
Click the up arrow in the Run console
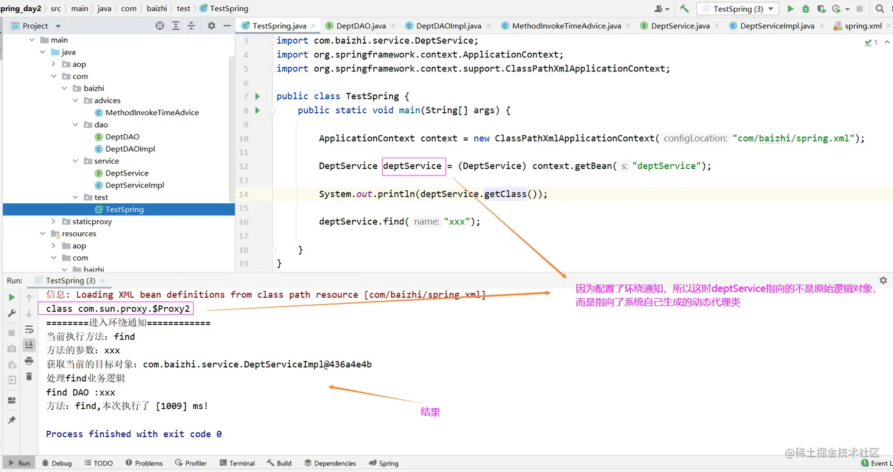click(x=29, y=298)
